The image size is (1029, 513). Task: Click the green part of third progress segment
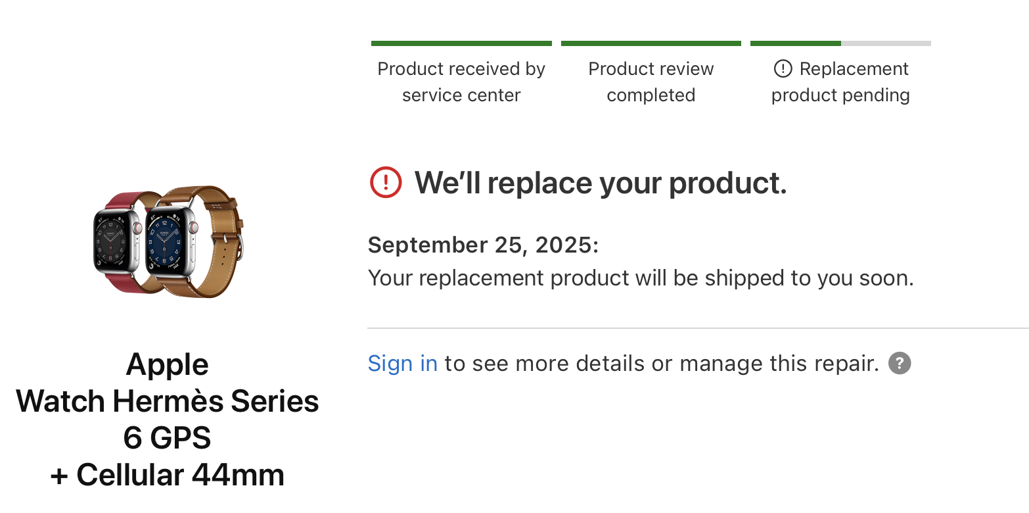pyautogui.click(x=795, y=43)
